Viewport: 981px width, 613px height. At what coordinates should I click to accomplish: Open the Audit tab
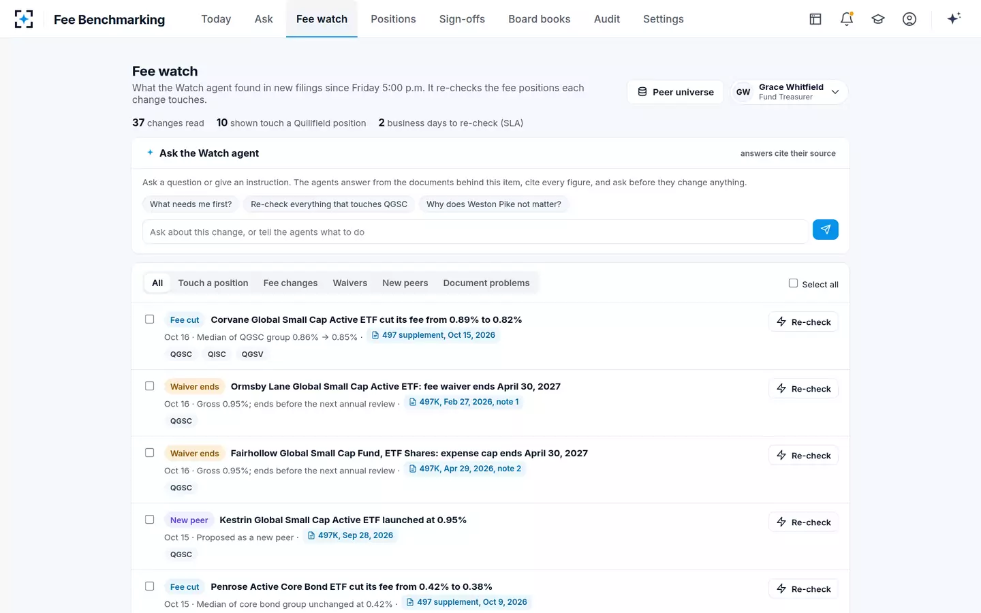[x=607, y=19]
